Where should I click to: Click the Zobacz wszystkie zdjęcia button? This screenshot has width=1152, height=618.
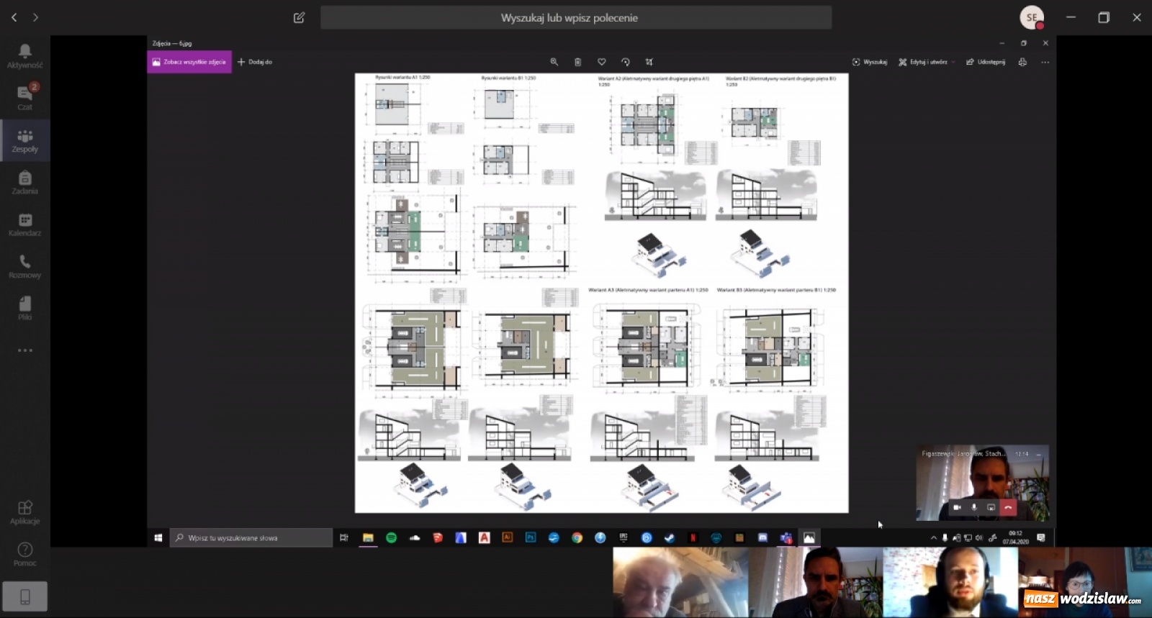coord(189,62)
